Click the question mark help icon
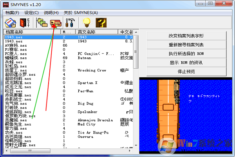This screenshot has width=235, height=157. pos(100,22)
